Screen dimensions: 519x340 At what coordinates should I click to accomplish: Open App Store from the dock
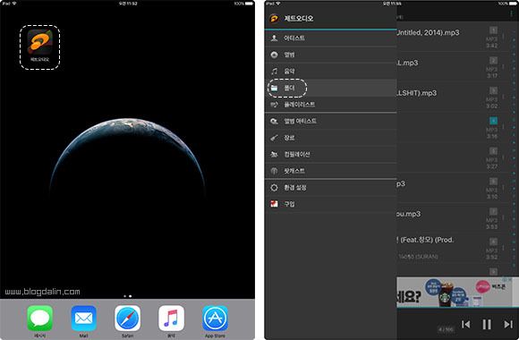215,319
